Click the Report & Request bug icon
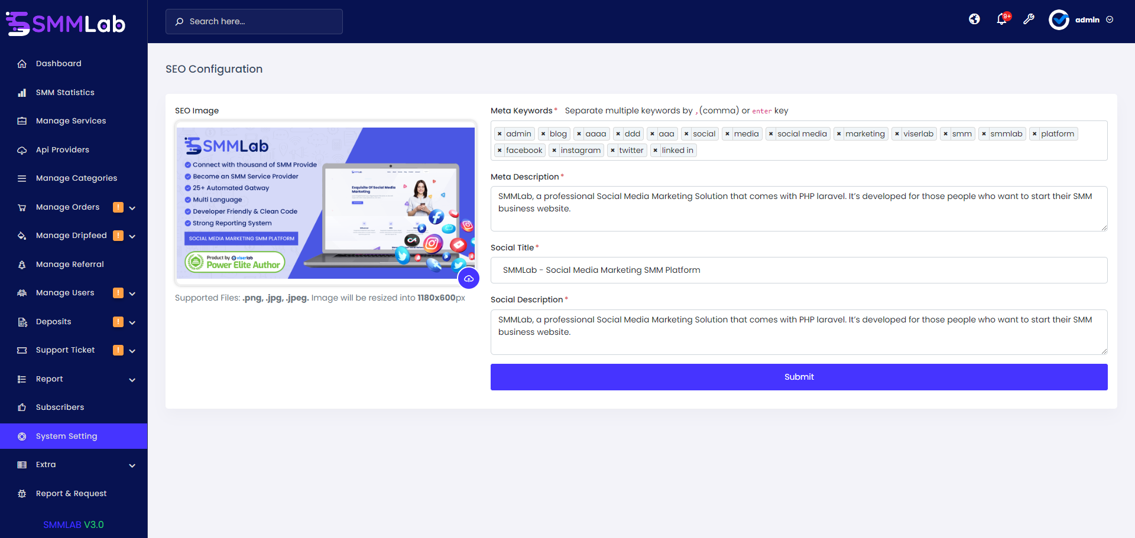This screenshot has height=538, width=1135. tap(22, 494)
